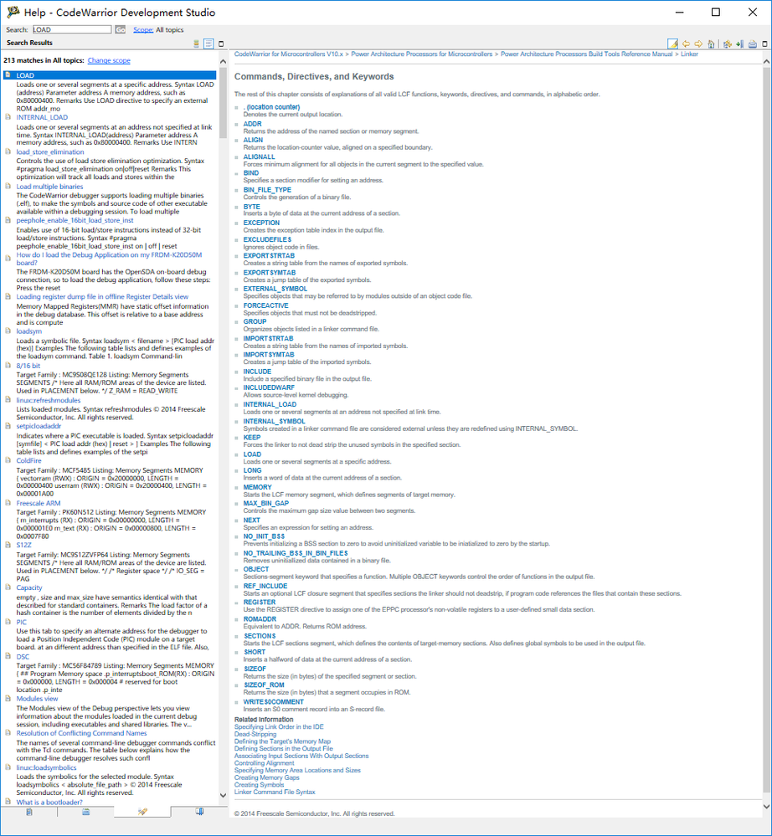Open location counter topic link
This screenshot has width=772, height=836.
click(x=271, y=107)
